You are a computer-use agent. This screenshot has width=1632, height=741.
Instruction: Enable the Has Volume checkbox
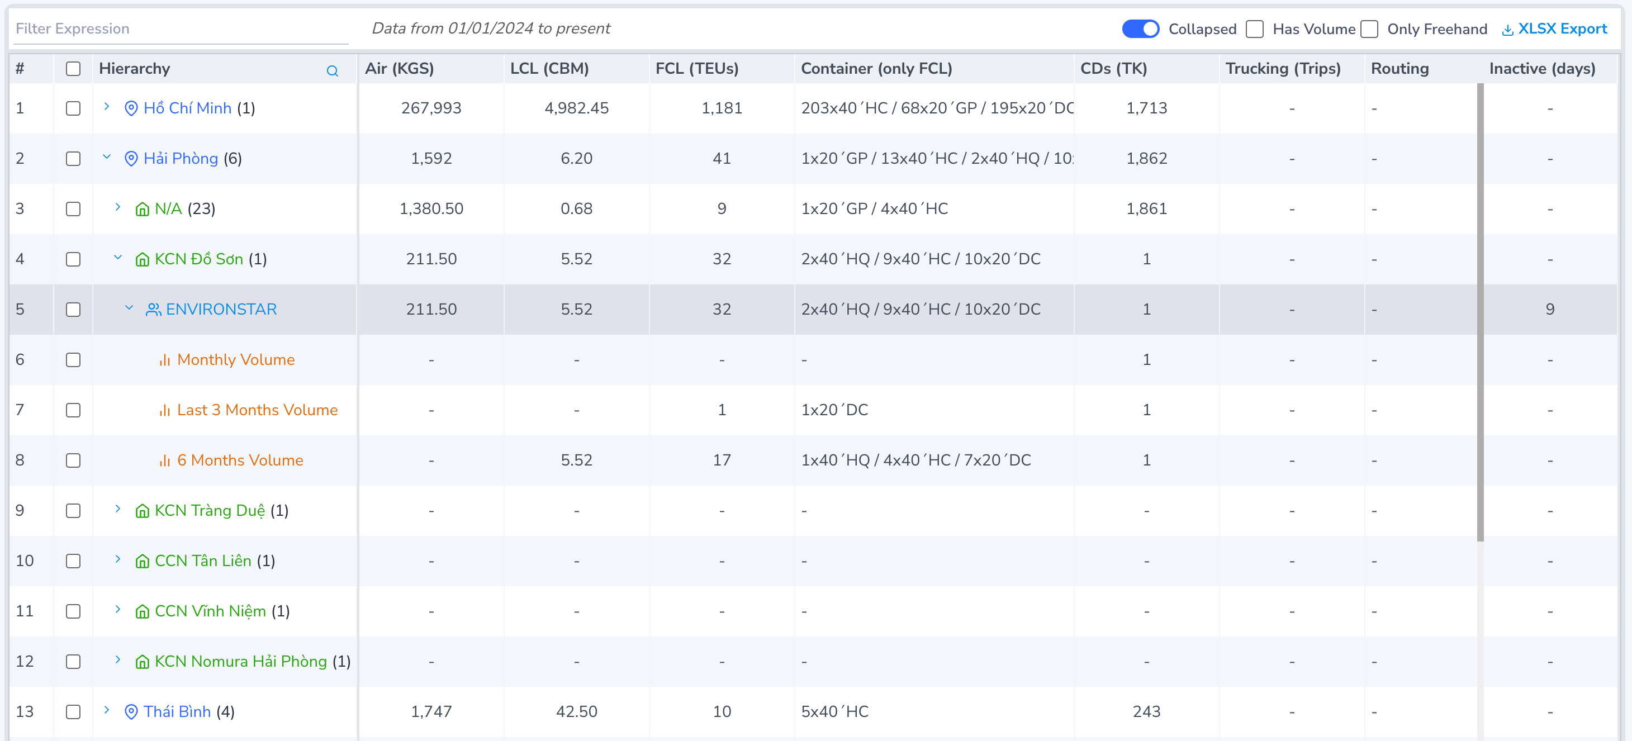[1254, 29]
